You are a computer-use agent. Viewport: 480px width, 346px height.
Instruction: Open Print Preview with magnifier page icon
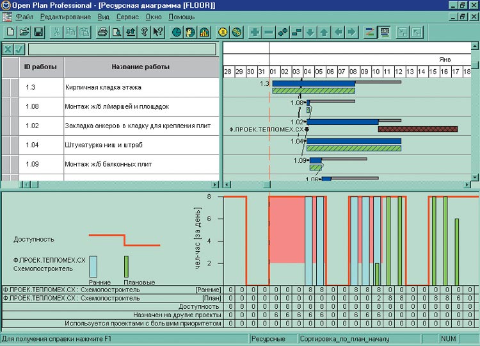(116, 31)
